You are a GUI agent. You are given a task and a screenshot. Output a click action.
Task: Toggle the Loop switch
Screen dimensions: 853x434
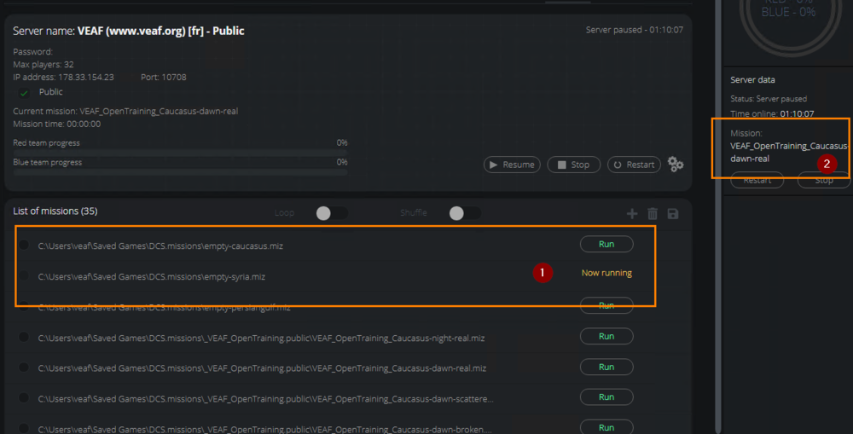[x=331, y=213]
